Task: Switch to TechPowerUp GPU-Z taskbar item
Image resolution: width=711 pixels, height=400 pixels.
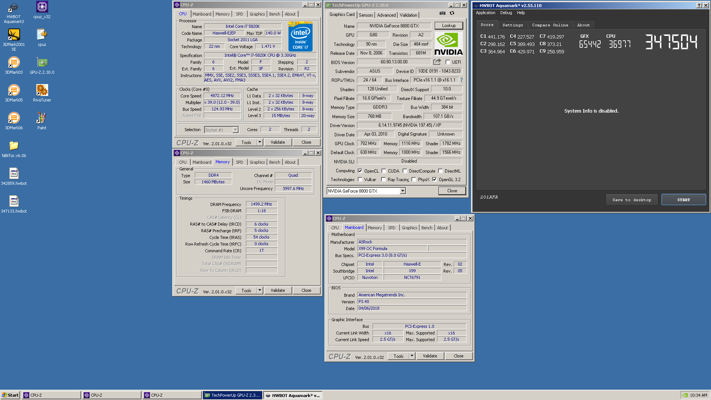Action: tap(233, 395)
